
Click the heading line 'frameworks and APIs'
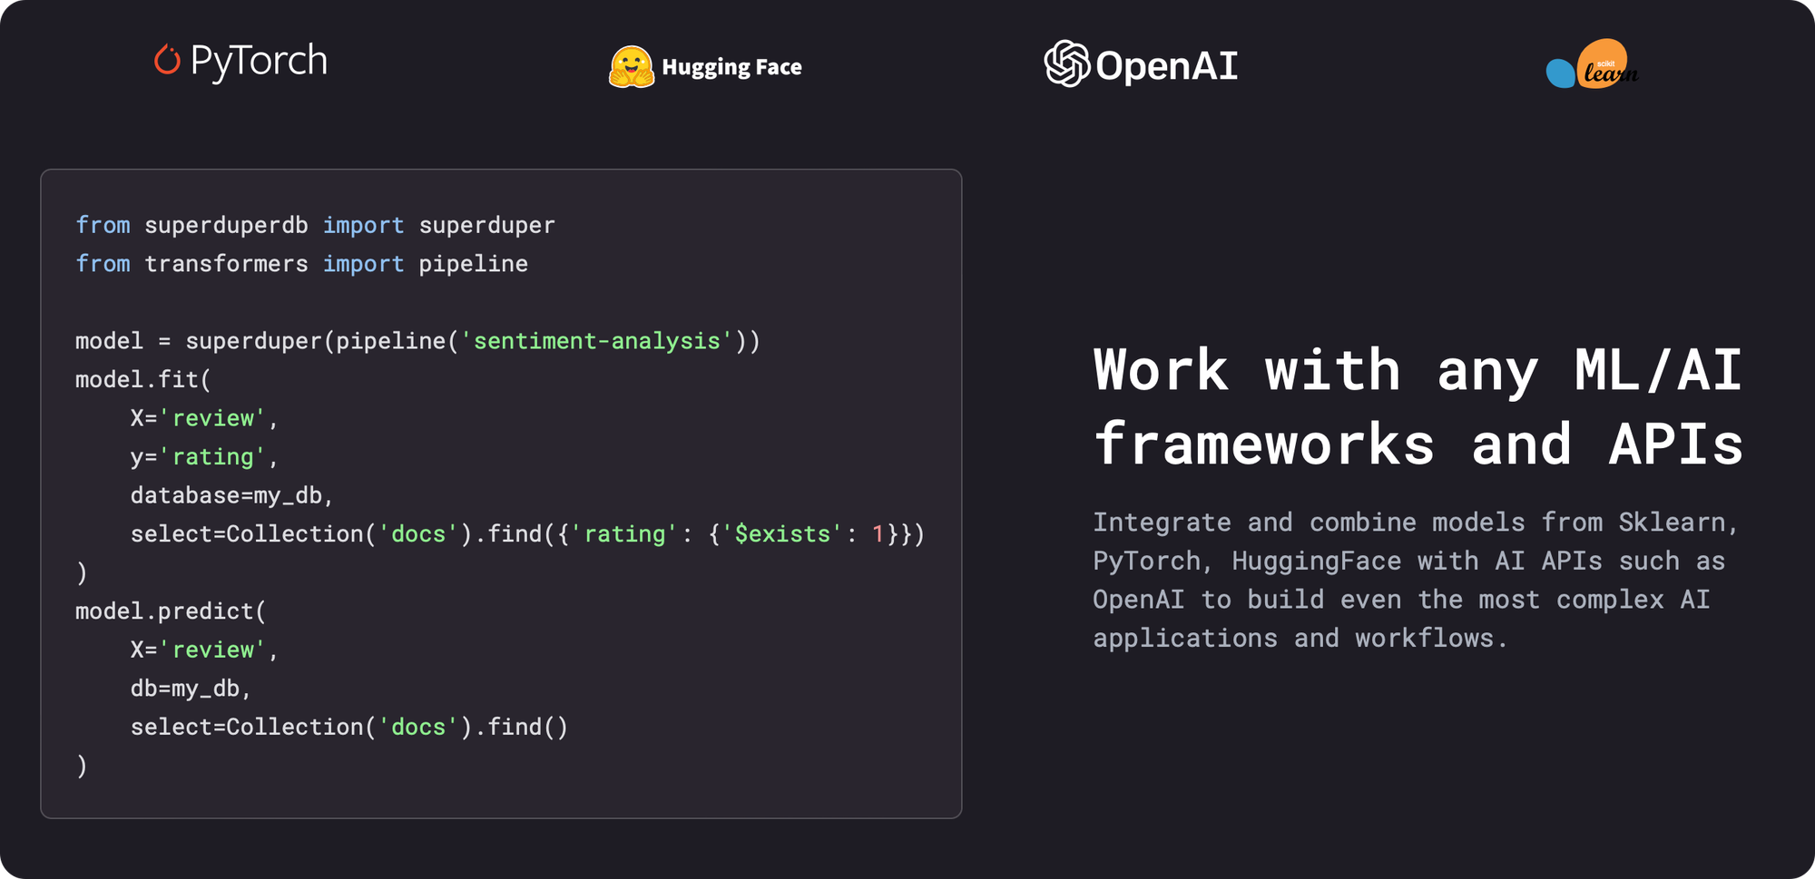[1418, 444]
